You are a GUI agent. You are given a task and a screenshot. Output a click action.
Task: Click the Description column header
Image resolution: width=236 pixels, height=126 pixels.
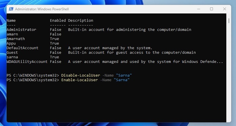(x=81, y=21)
